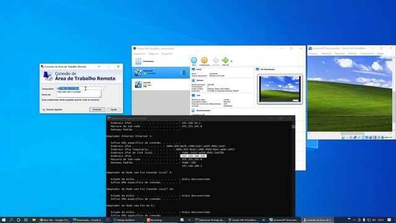Image resolution: width=396 pixels, height=223 pixels.
Task: Click the Command Prompt vertical scrollbar
Action: (x=293, y=169)
